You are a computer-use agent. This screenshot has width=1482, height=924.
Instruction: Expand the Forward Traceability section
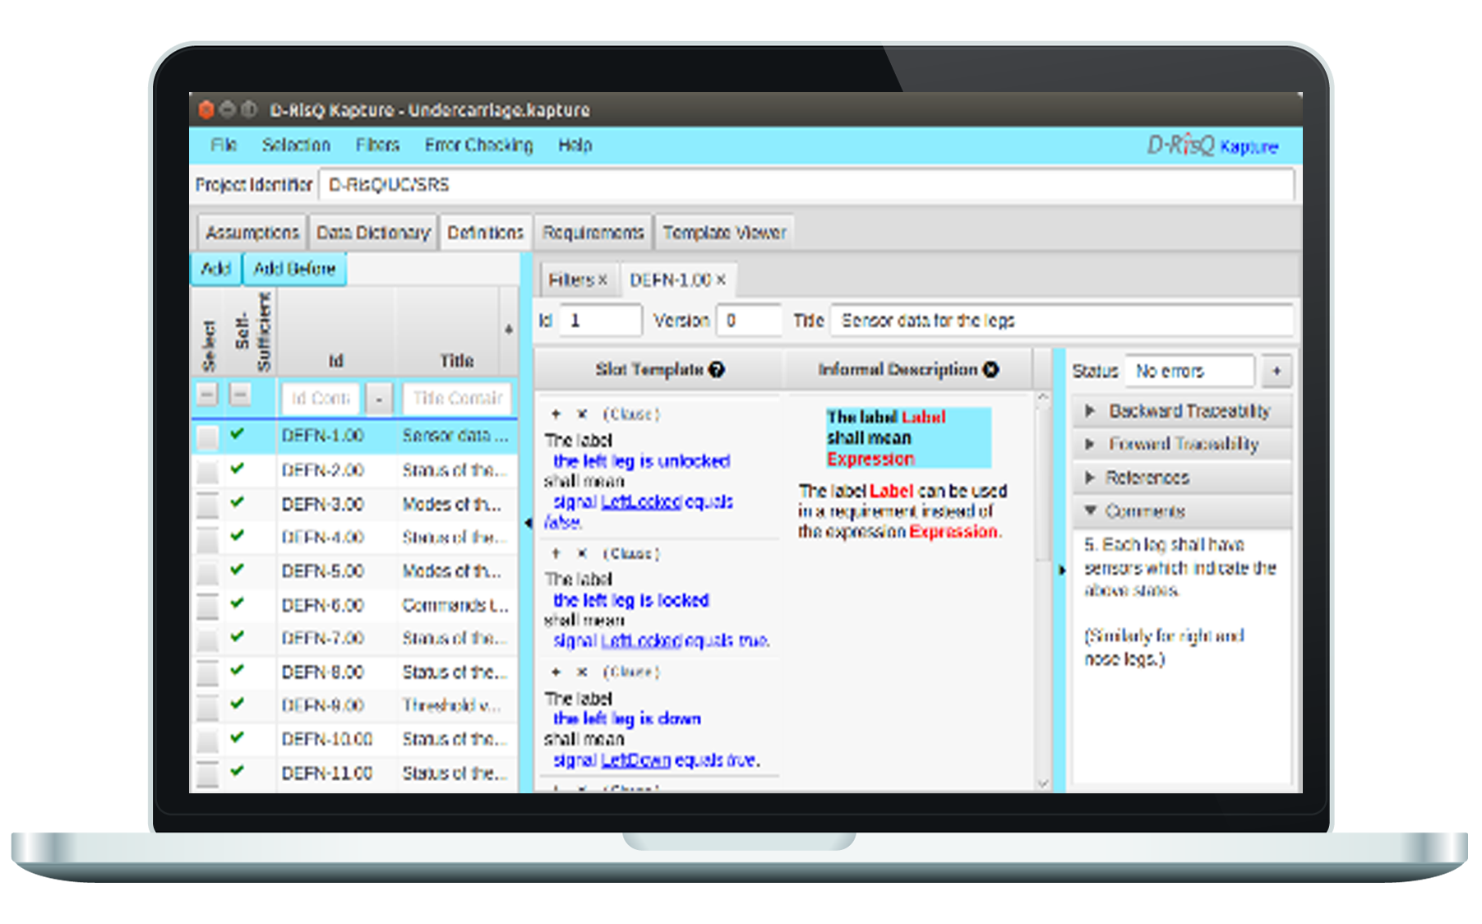pos(1091,445)
